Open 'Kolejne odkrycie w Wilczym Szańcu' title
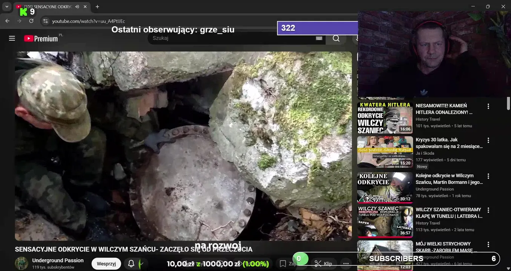This screenshot has height=271, width=511. 449,179
